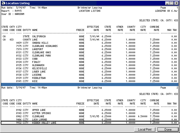
Task: Click the FINLEY city name
Action: 36,62
